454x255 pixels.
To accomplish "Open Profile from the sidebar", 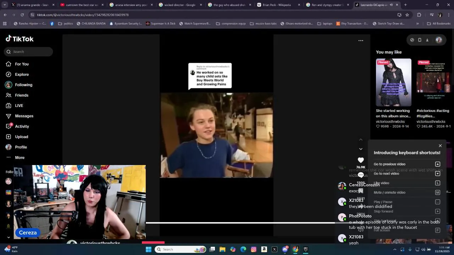I will [x=21, y=147].
